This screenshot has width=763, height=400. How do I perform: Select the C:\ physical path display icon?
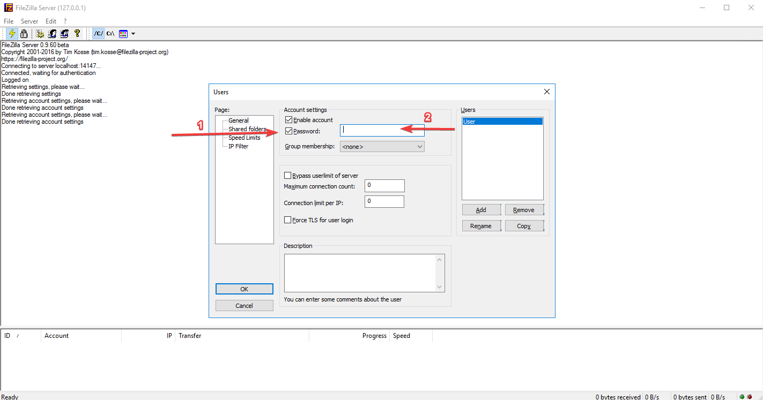(x=110, y=33)
